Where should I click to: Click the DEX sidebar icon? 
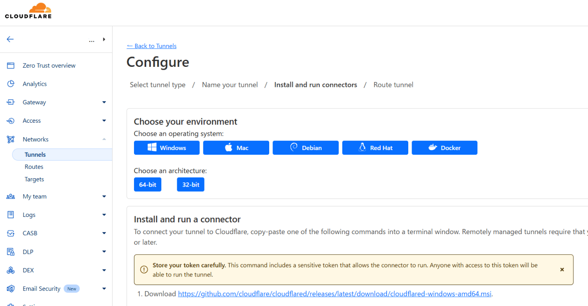click(x=11, y=270)
